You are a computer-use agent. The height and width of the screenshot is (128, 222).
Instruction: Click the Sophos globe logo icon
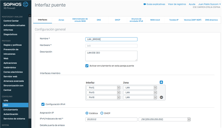[x=25, y=4]
